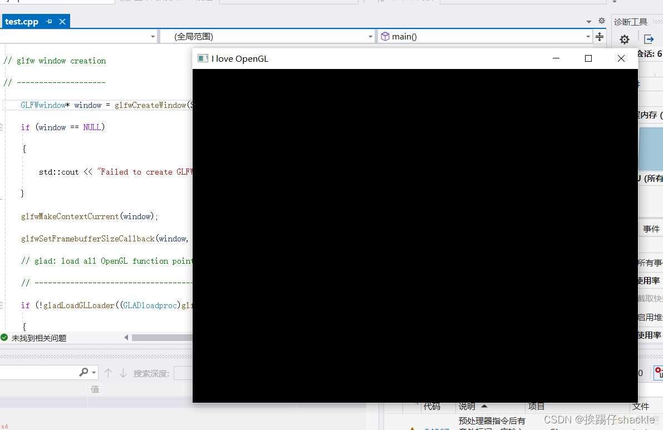Image resolution: width=663 pixels, height=430 pixels.
Task: Click the diagnostic tools export icon
Action: point(649,39)
